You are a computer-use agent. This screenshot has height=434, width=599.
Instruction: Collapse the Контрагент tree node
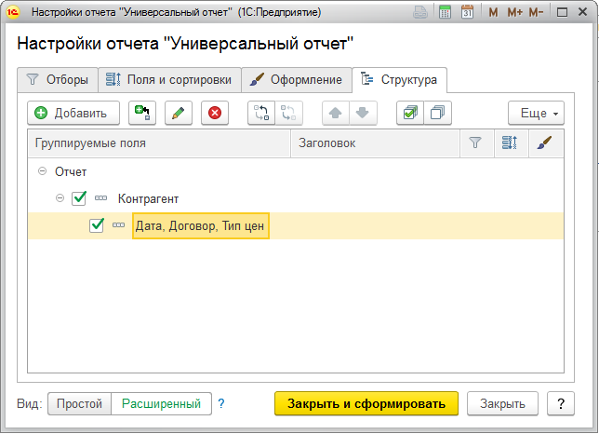60,198
